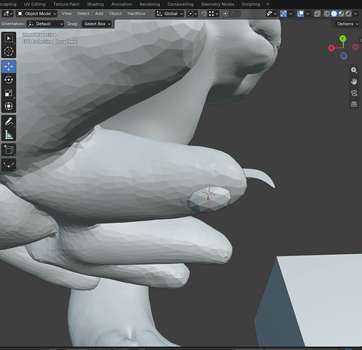Toggle Show Gizmo button

point(284,14)
